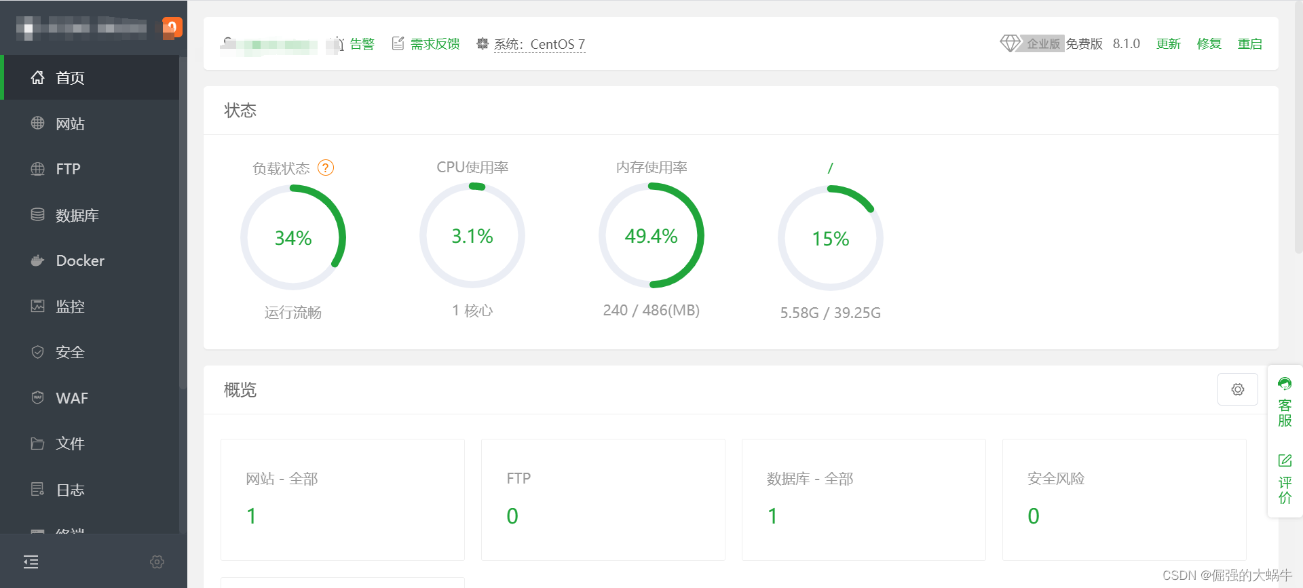Open the FTP sidebar menu item
Viewport: 1303px width, 588px height.
pyautogui.click(x=90, y=169)
